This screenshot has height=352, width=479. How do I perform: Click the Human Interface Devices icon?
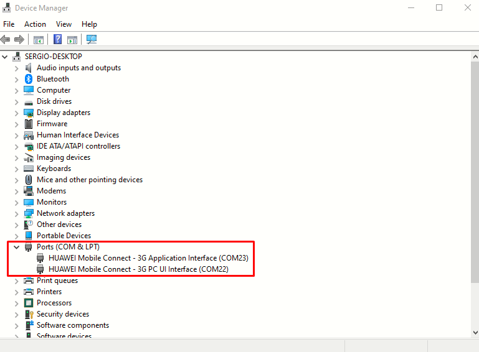pos(29,135)
